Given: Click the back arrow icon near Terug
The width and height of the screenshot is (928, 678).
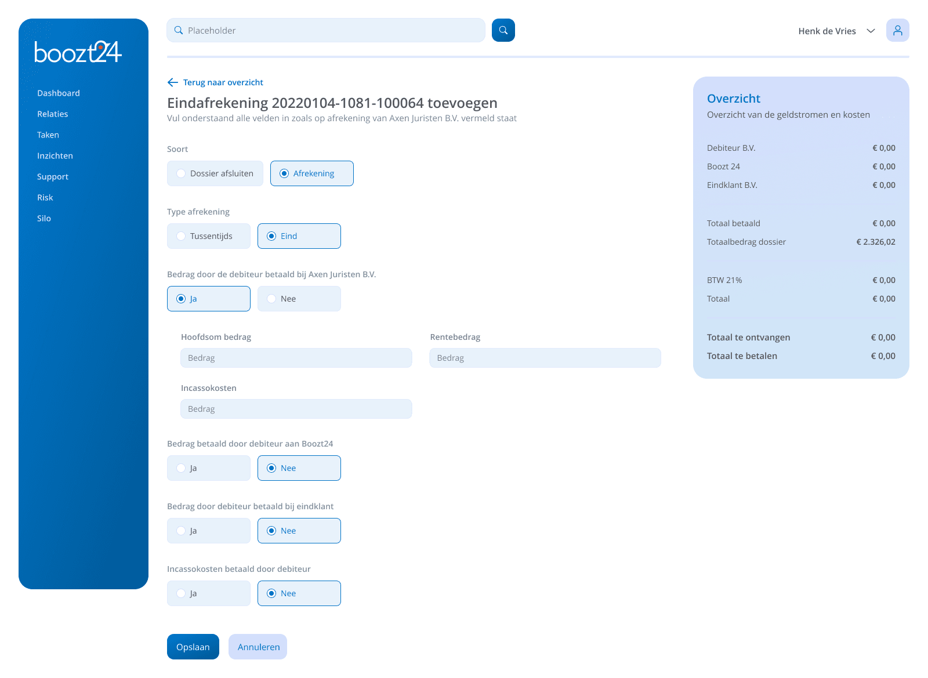Looking at the screenshot, I should 172,82.
